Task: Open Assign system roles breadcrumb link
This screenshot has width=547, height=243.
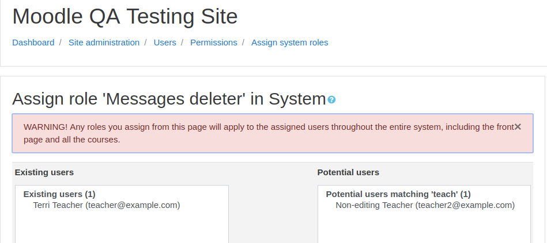Action: (x=289, y=43)
